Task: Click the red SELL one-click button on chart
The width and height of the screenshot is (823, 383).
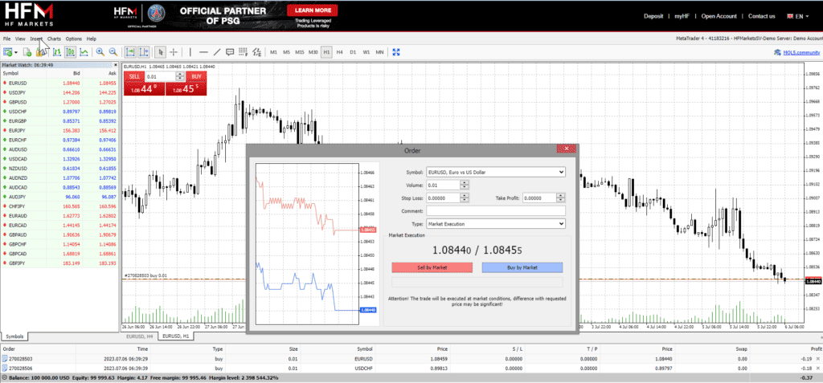Action: tap(134, 76)
